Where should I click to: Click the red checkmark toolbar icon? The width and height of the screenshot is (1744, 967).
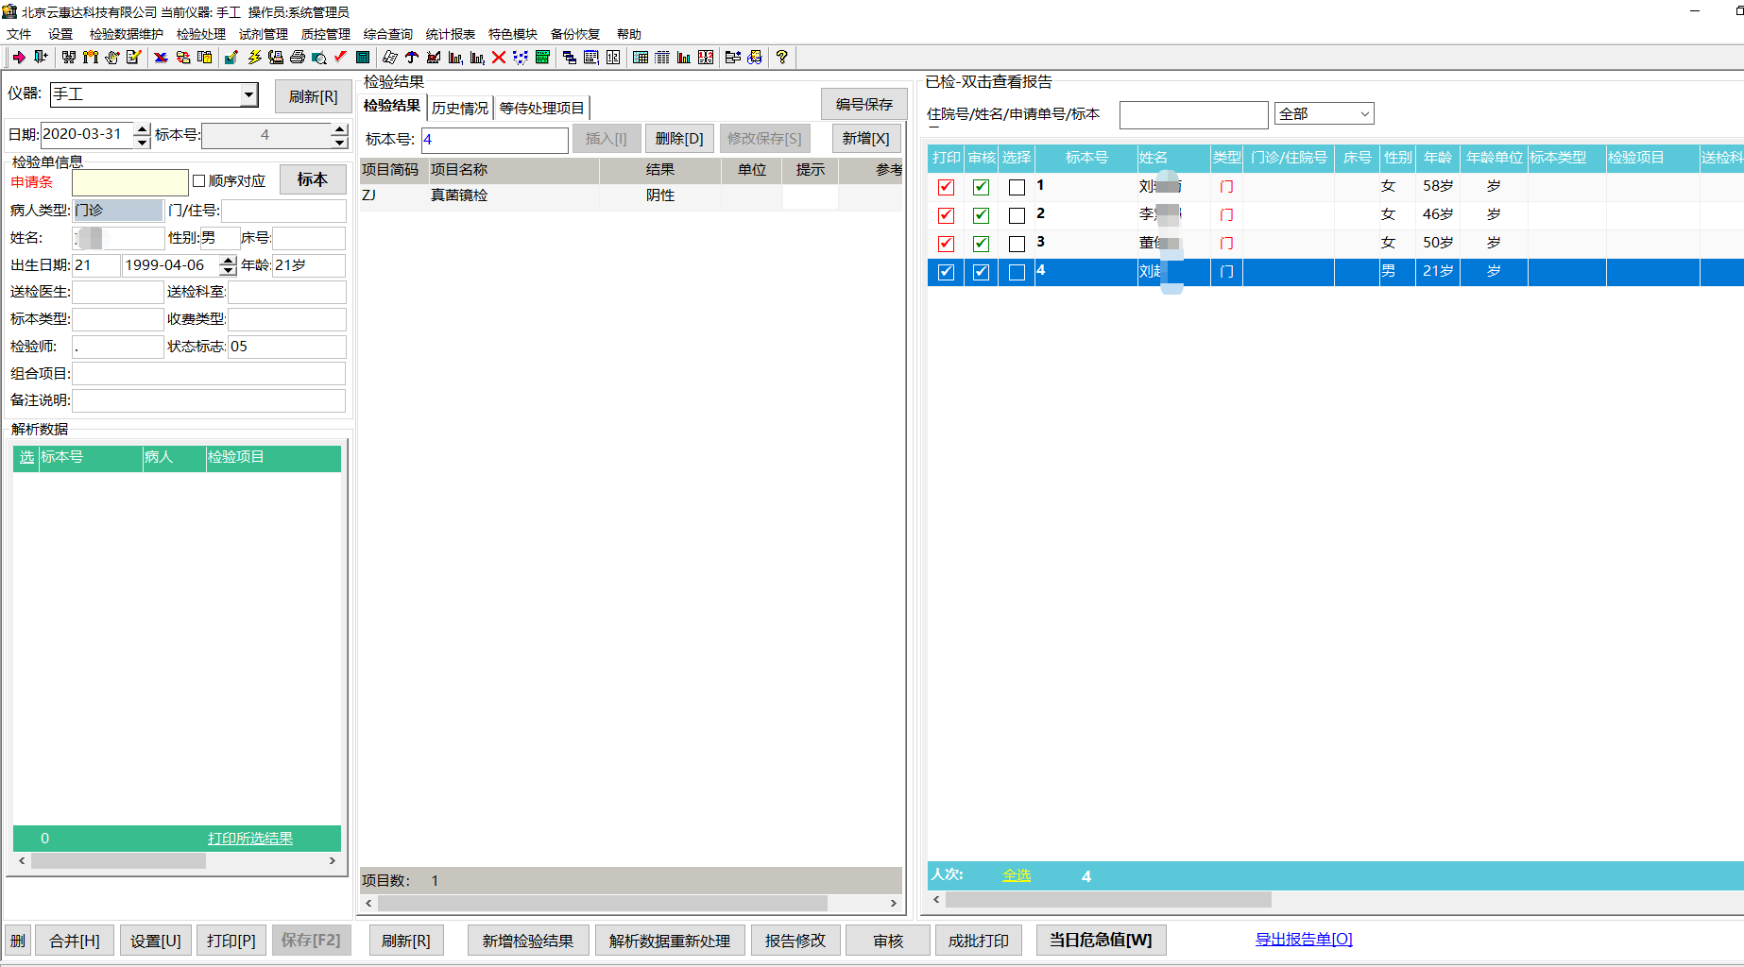[340, 58]
